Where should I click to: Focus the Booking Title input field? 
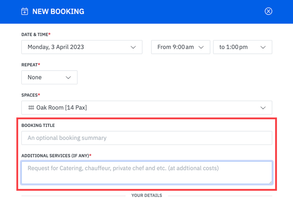coord(146,138)
